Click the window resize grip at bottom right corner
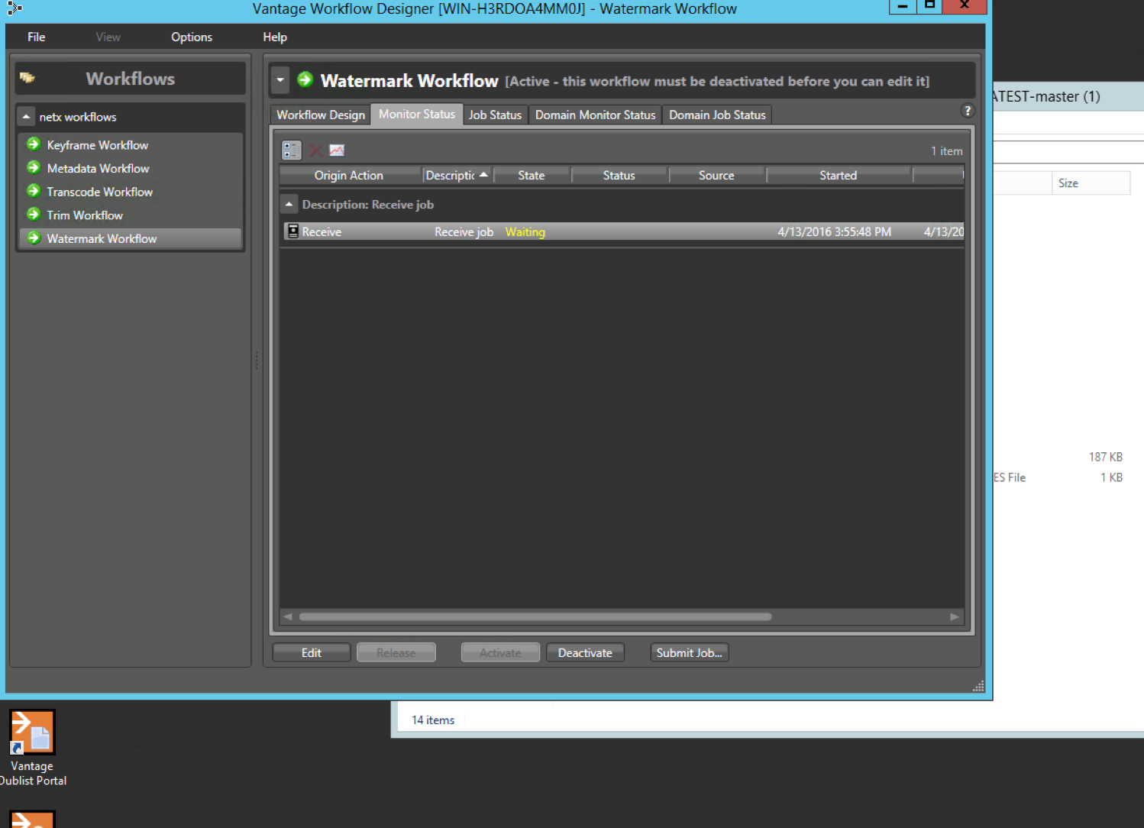Image resolution: width=1144 pixels, height=828 pixels. [978, 686]
